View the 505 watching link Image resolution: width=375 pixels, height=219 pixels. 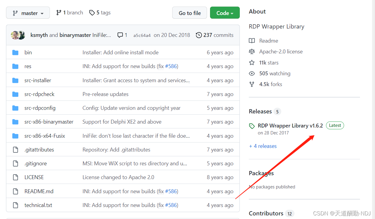[275, 73]
